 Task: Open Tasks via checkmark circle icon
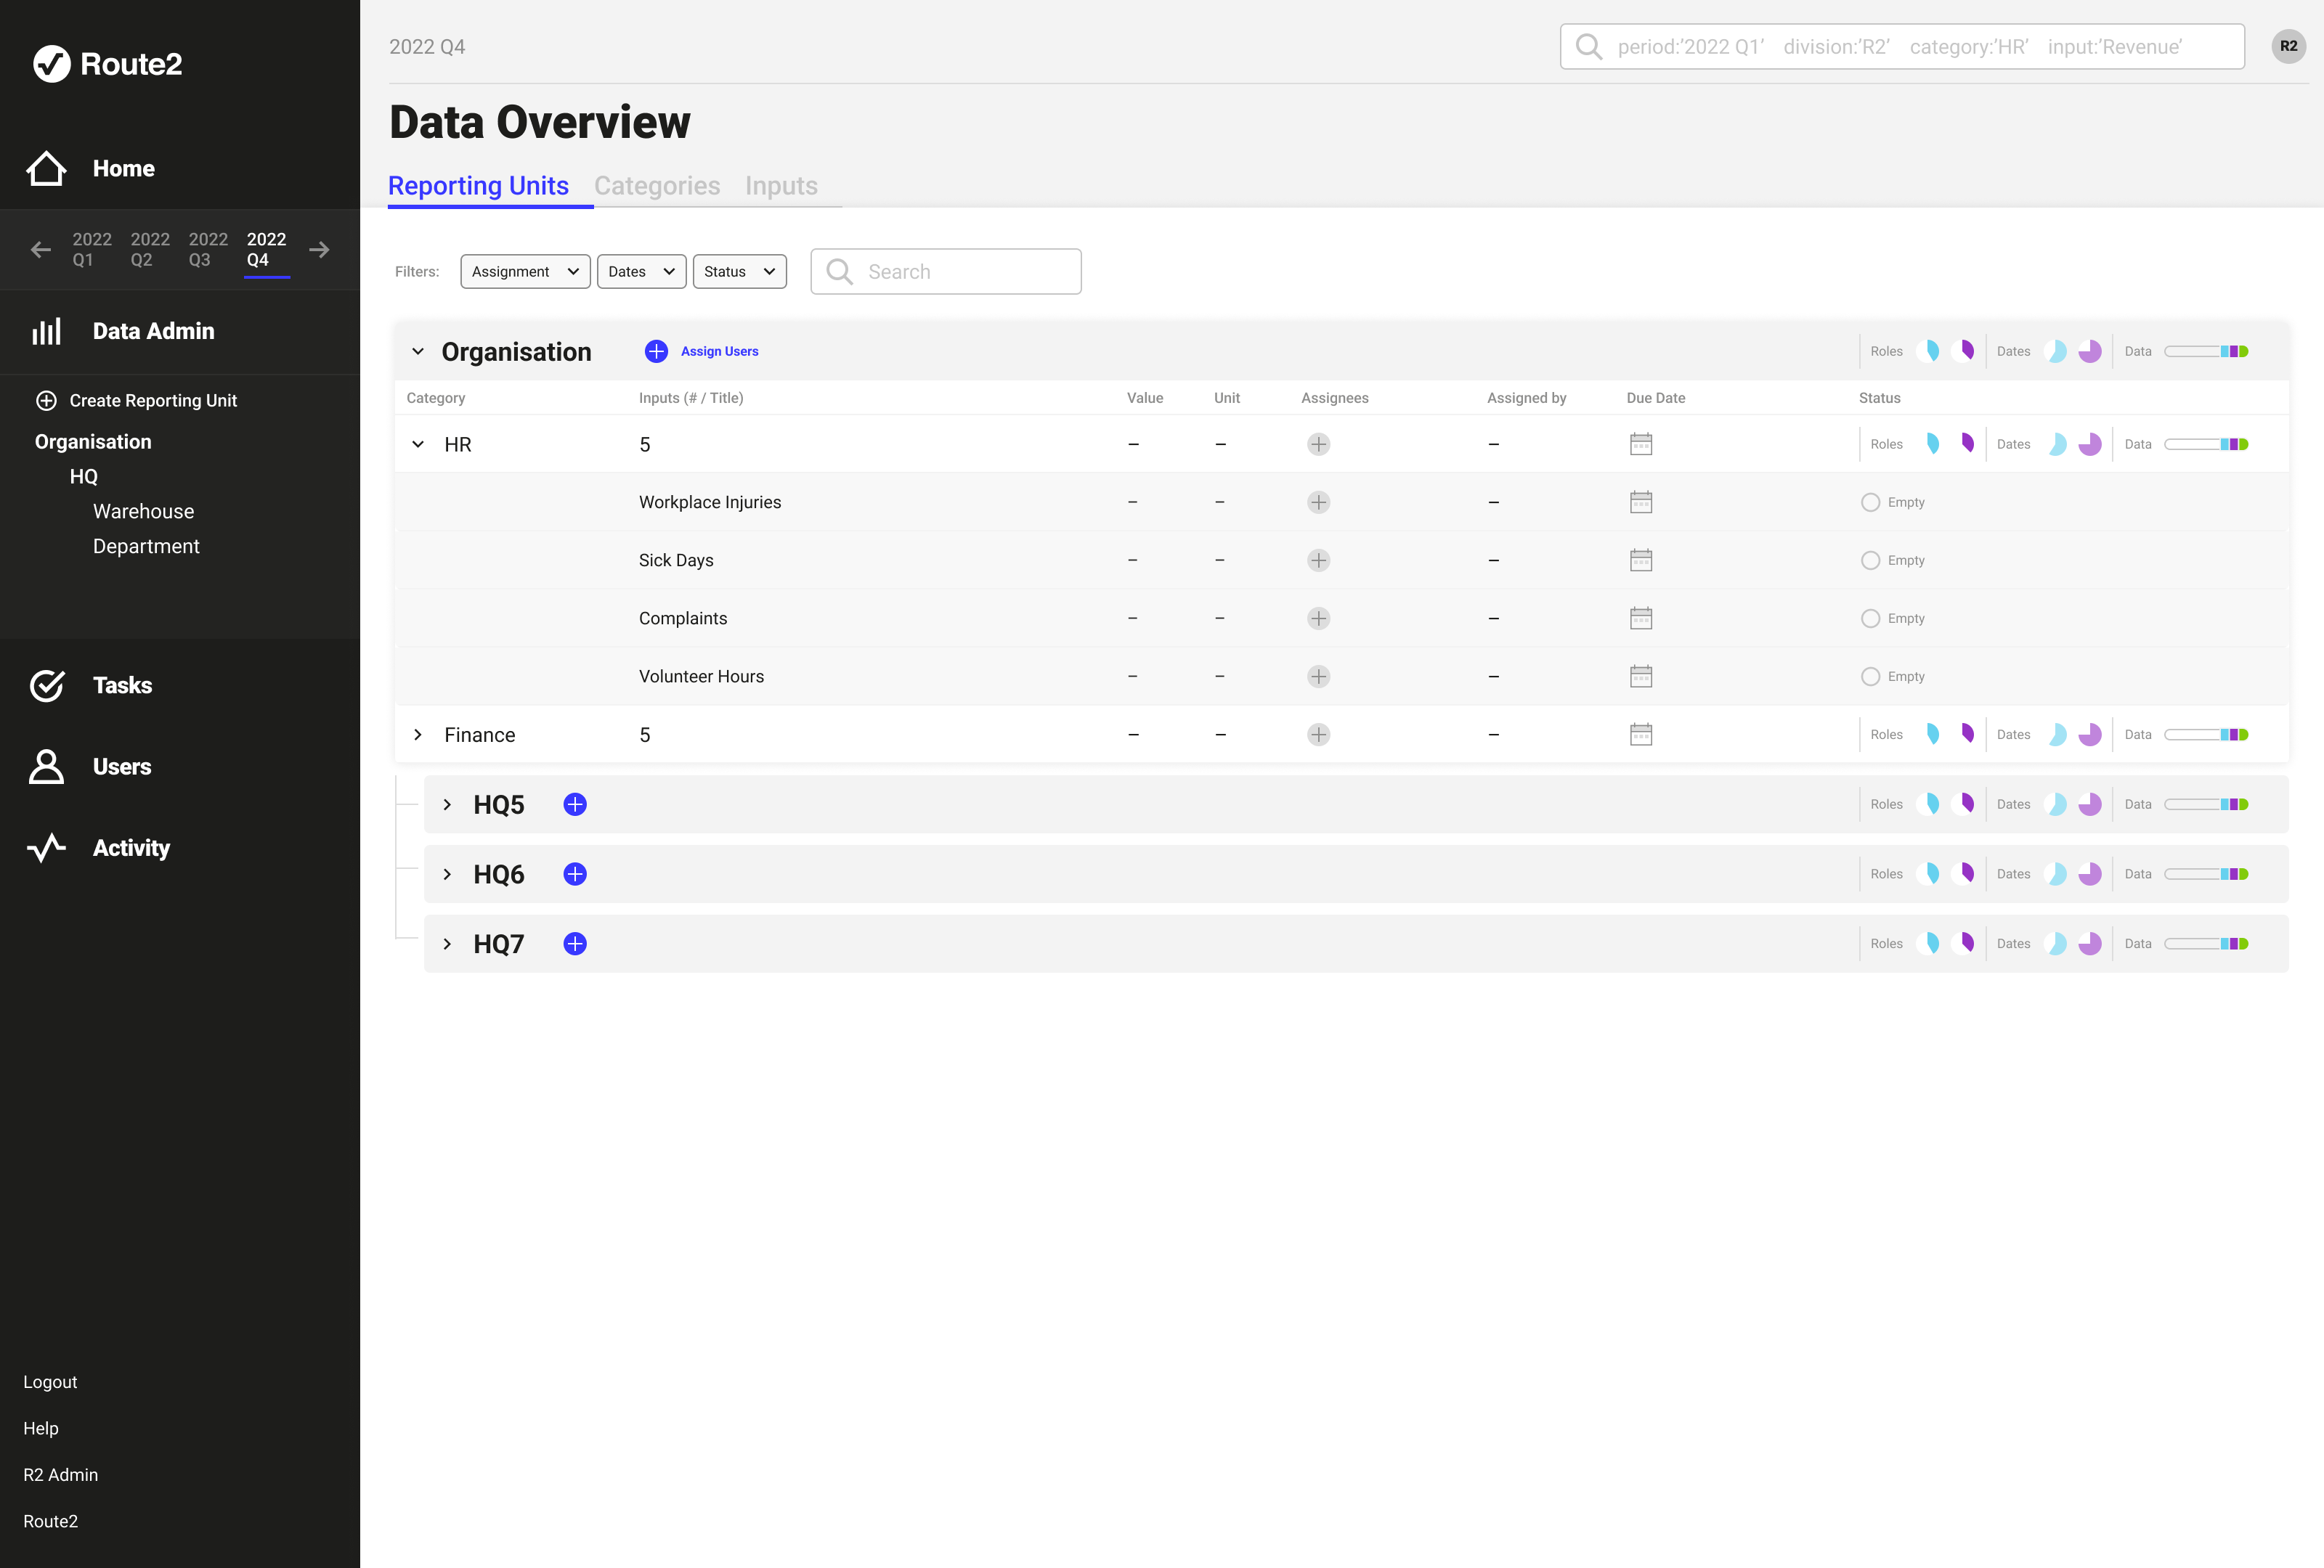pos(46,685)
